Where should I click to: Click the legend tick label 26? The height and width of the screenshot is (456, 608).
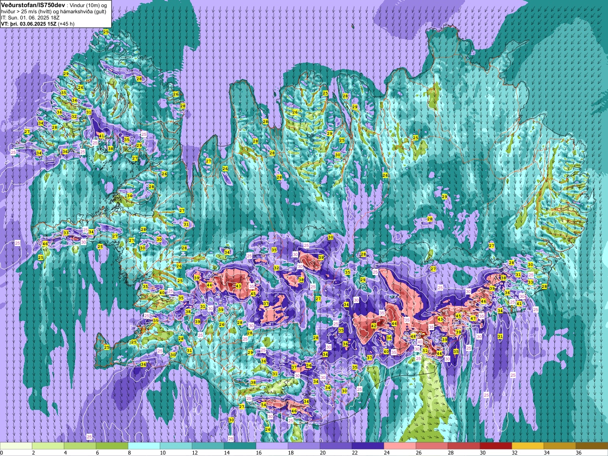click(x=418, y=453)
